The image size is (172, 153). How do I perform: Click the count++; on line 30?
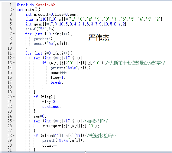pyautogui.click(x=50, y=145)
